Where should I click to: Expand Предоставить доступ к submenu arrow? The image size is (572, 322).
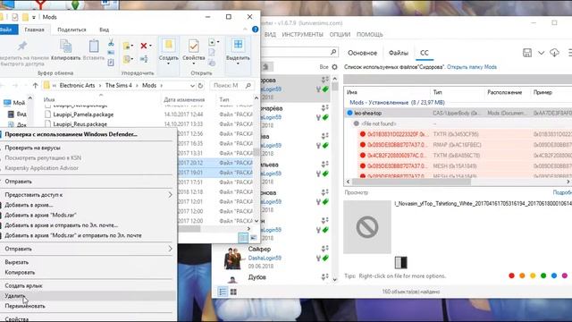(x=170, y=195)
